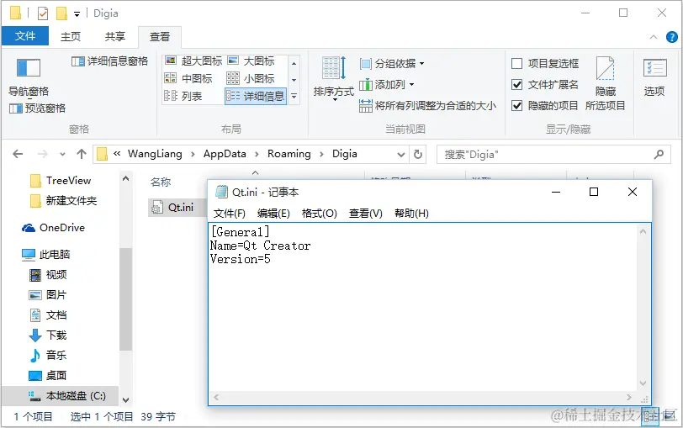This screenshot has height=428, width=683.
Task: Click New folder icon in quick access toolbar
Action: pos(61,13)
